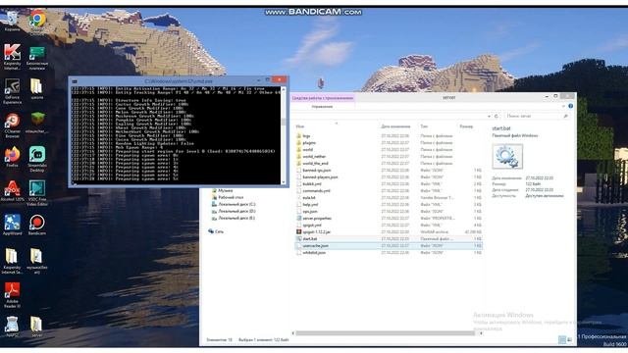628x353 pixels.
Task: Open Desktop in Explorer navigation pane
Action: coord(228,197)
